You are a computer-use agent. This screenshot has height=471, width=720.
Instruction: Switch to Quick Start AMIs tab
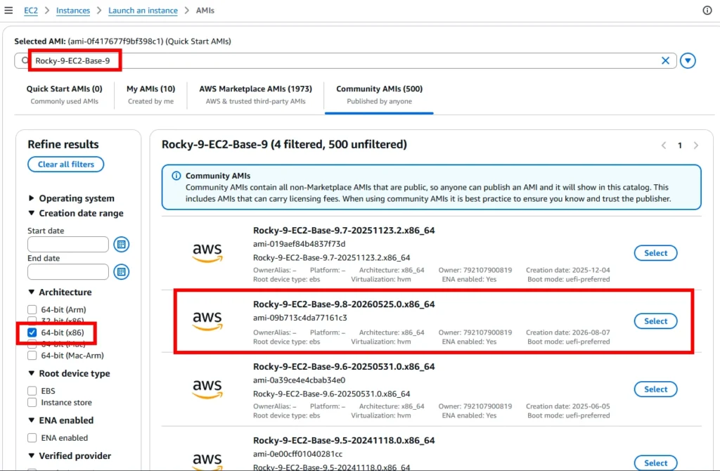point(64,95)
